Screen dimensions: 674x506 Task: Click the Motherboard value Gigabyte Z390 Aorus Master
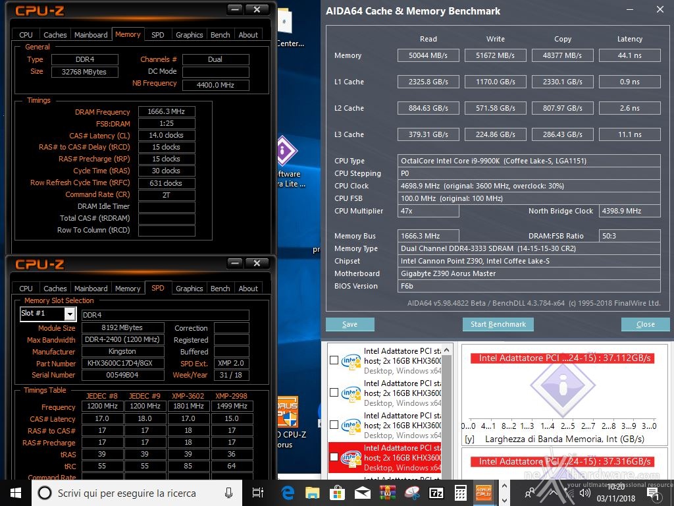coord(529,273)
